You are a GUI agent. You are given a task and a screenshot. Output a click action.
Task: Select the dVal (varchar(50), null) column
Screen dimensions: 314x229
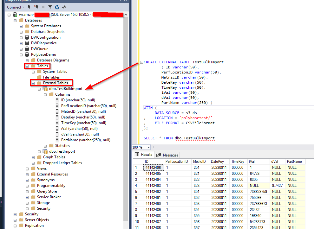pos(80,134)
